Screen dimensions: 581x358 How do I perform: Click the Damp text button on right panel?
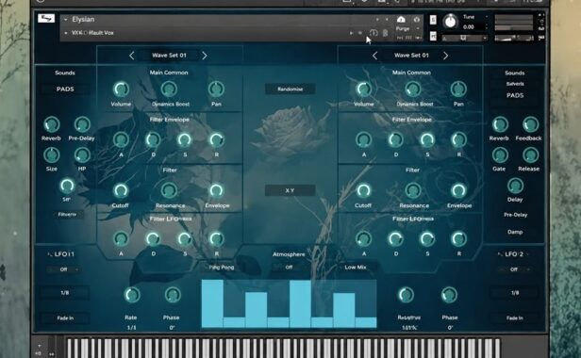point(515,232)
